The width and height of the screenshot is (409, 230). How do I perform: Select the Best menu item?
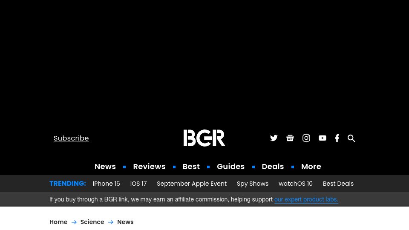coord(191,167)
